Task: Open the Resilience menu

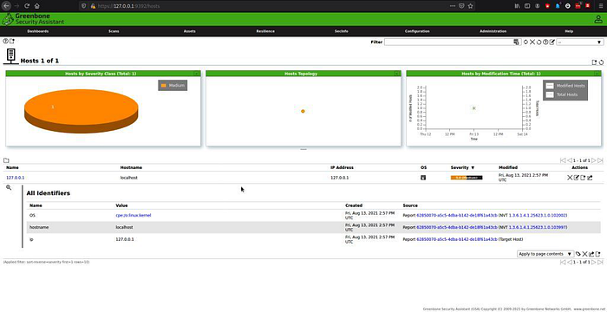Action: tap(265, 31)
